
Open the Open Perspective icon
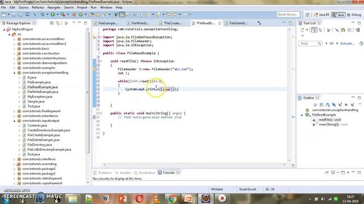(x=308, y=15)
